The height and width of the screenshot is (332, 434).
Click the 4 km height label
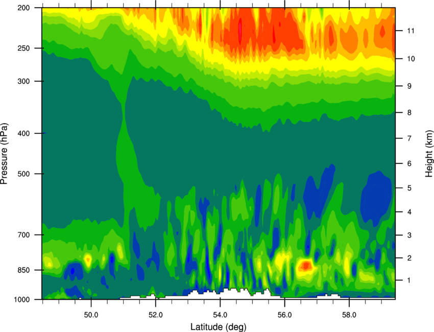click(409, 212)
